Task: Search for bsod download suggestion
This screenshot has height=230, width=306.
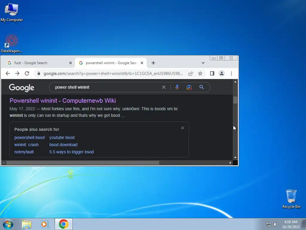Action: [63, 145]
